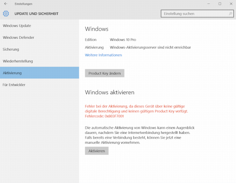Click the settings gear icon
236x183 pixels.
(x=6, y=14)
